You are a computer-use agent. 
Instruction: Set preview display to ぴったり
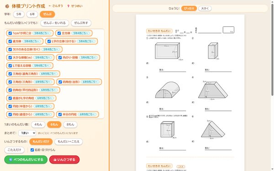pyautogui.click(x=189, y=8)
